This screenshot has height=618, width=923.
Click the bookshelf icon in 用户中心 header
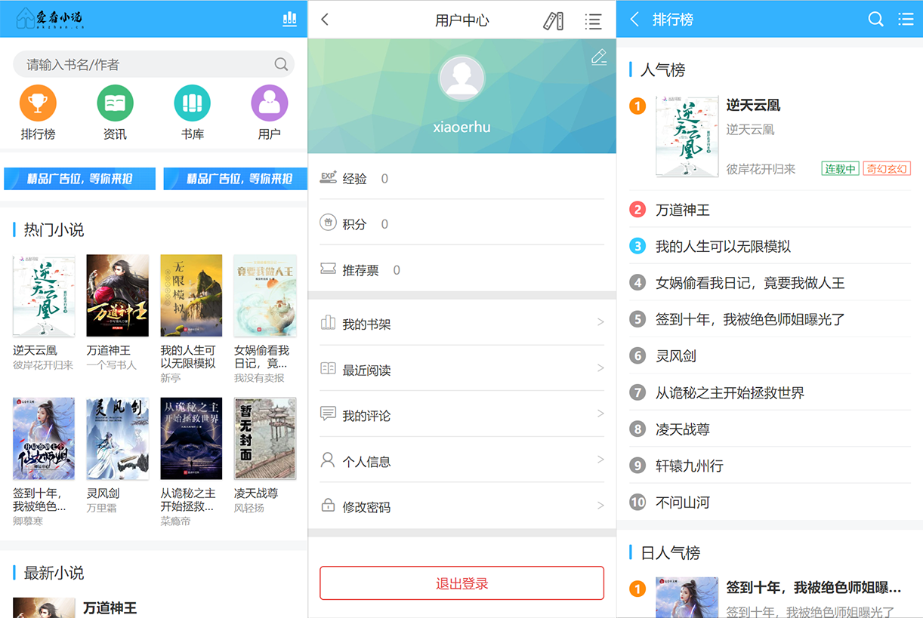pos(554,21)
